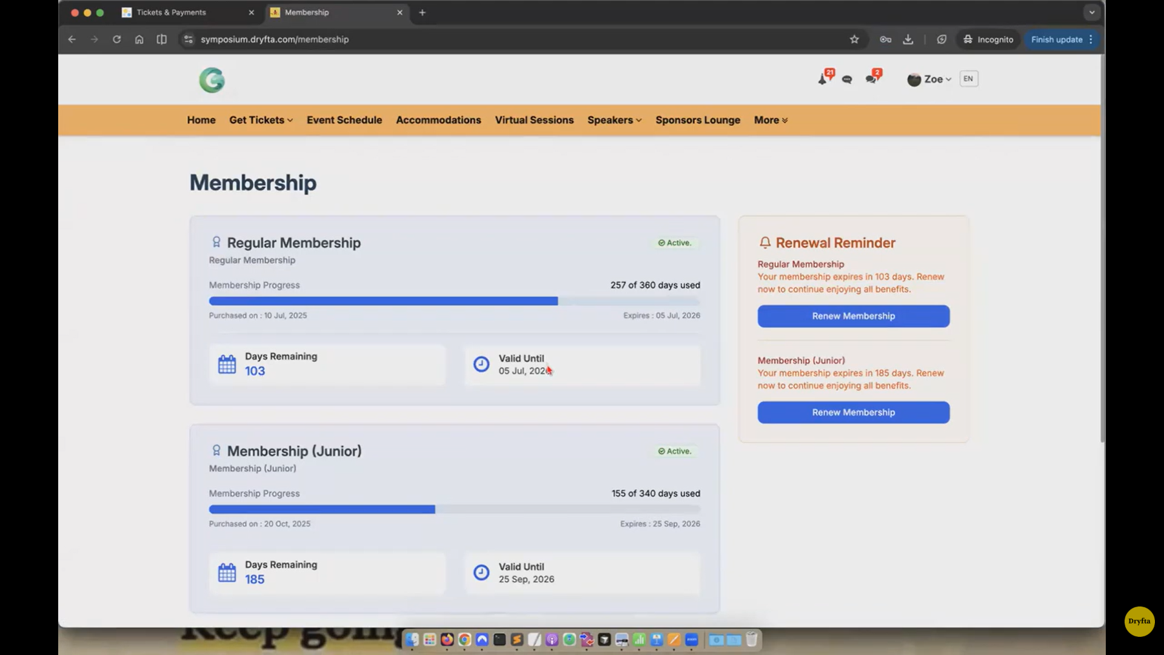Open the More navigation dropdown

click(x=770, y=120)
